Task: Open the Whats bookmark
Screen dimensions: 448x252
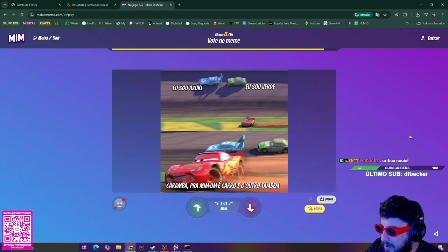Action: coord(72,23)
